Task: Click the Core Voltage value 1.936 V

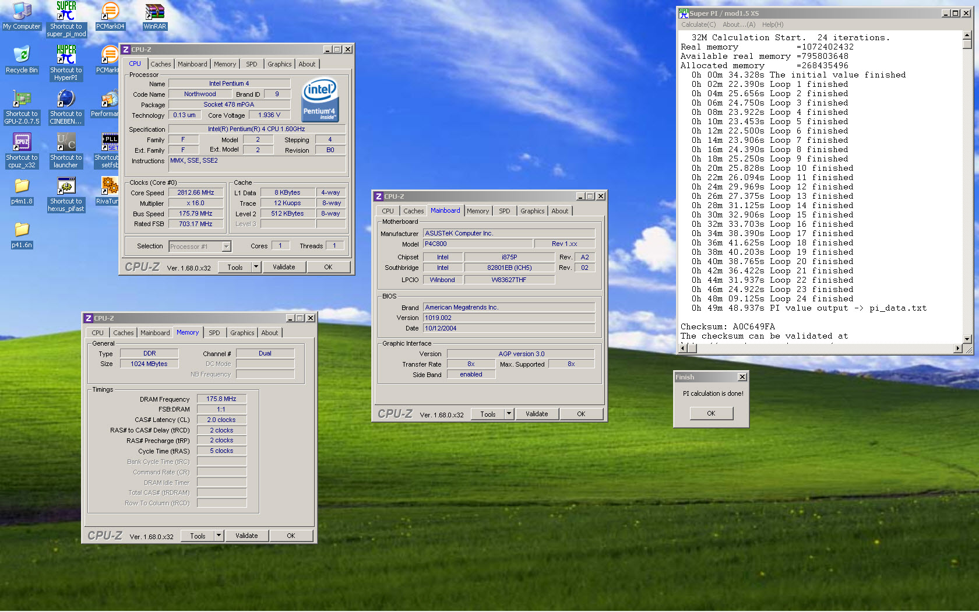Action: tap(269, 115)
